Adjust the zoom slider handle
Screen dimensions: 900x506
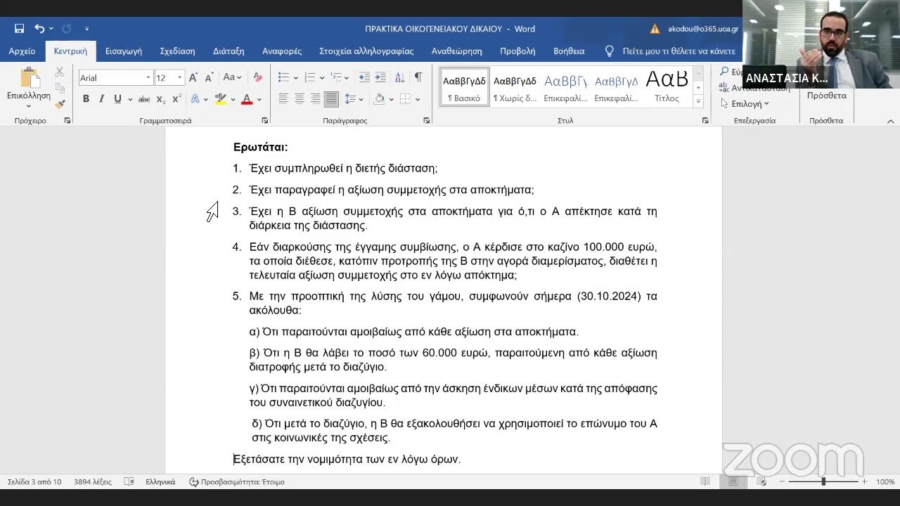coord(823,482)
